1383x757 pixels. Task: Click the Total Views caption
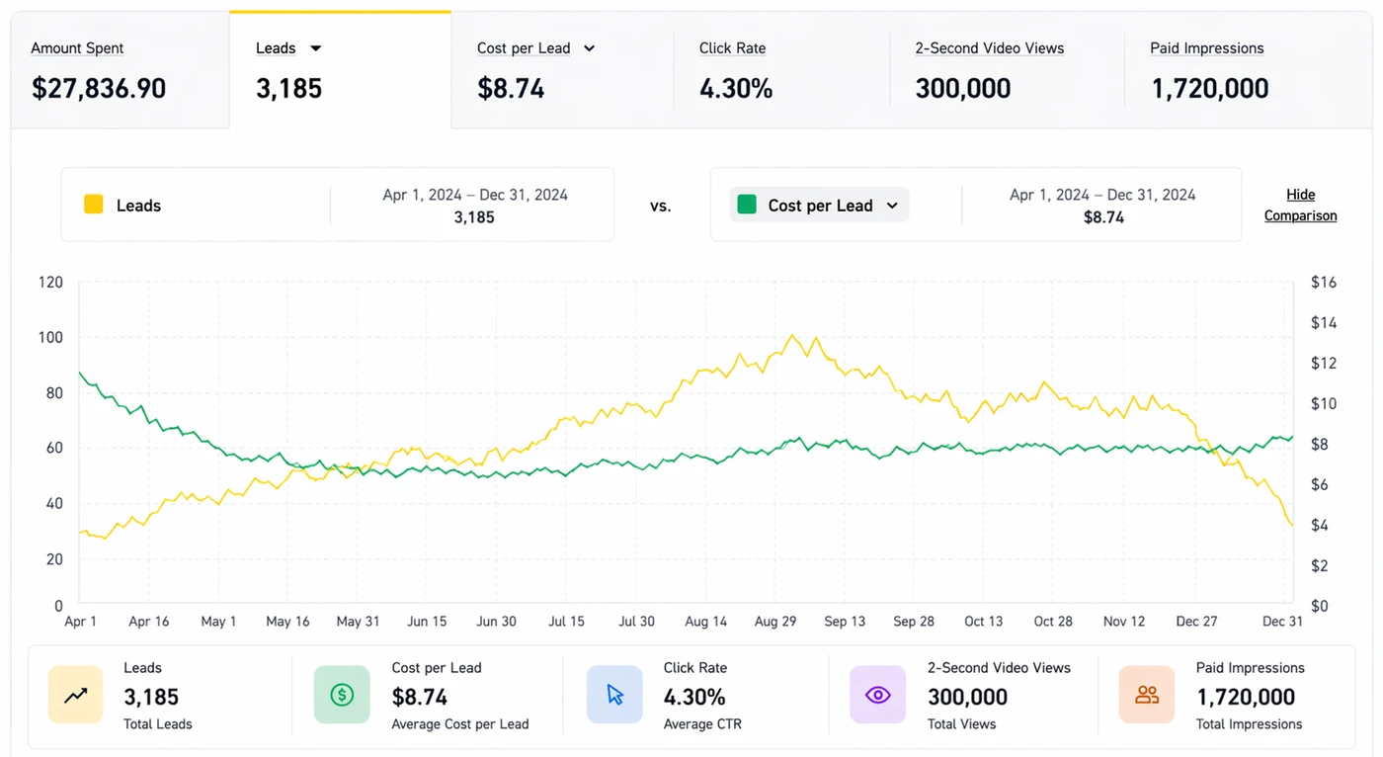[x=962, y=724]
